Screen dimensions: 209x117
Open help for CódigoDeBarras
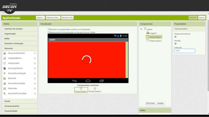click(x=35, y=58)
